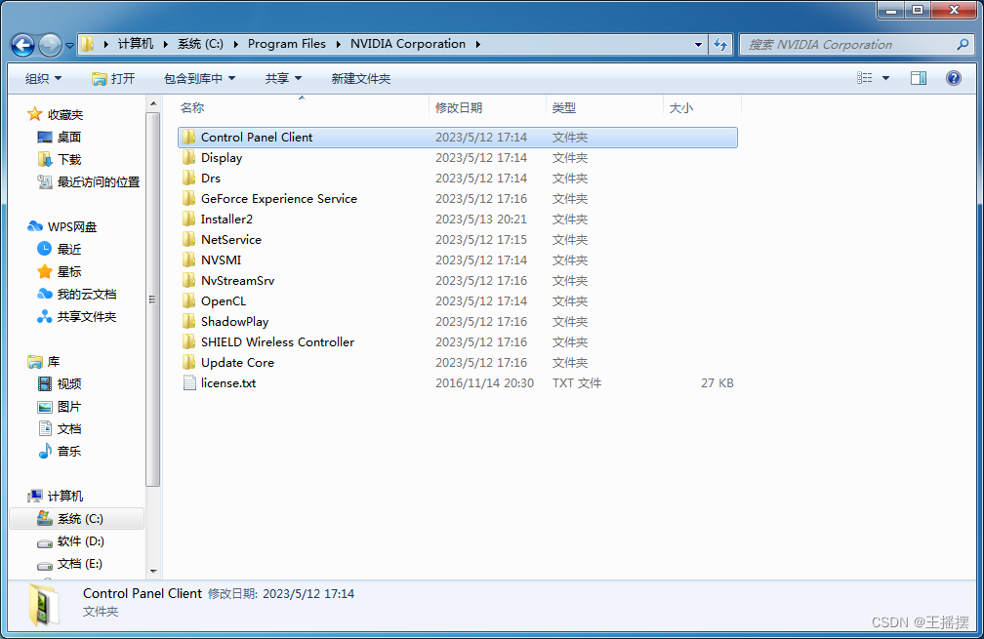Click the WPS网盘 cloud icon
This screenshot has width=984, height=639.
[35, 226]
